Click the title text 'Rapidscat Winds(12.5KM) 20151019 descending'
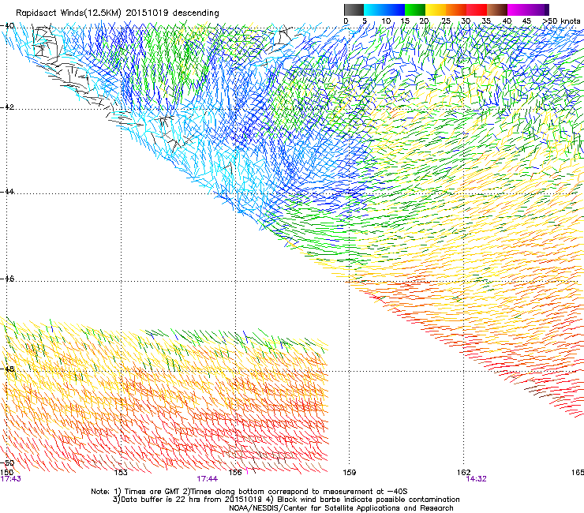 (118, 13)
